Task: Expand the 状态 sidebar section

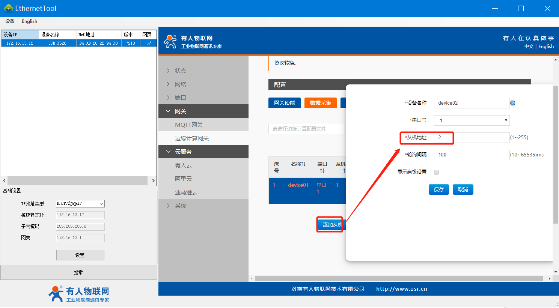Action: pyautogui.click(x=180, y=71)
